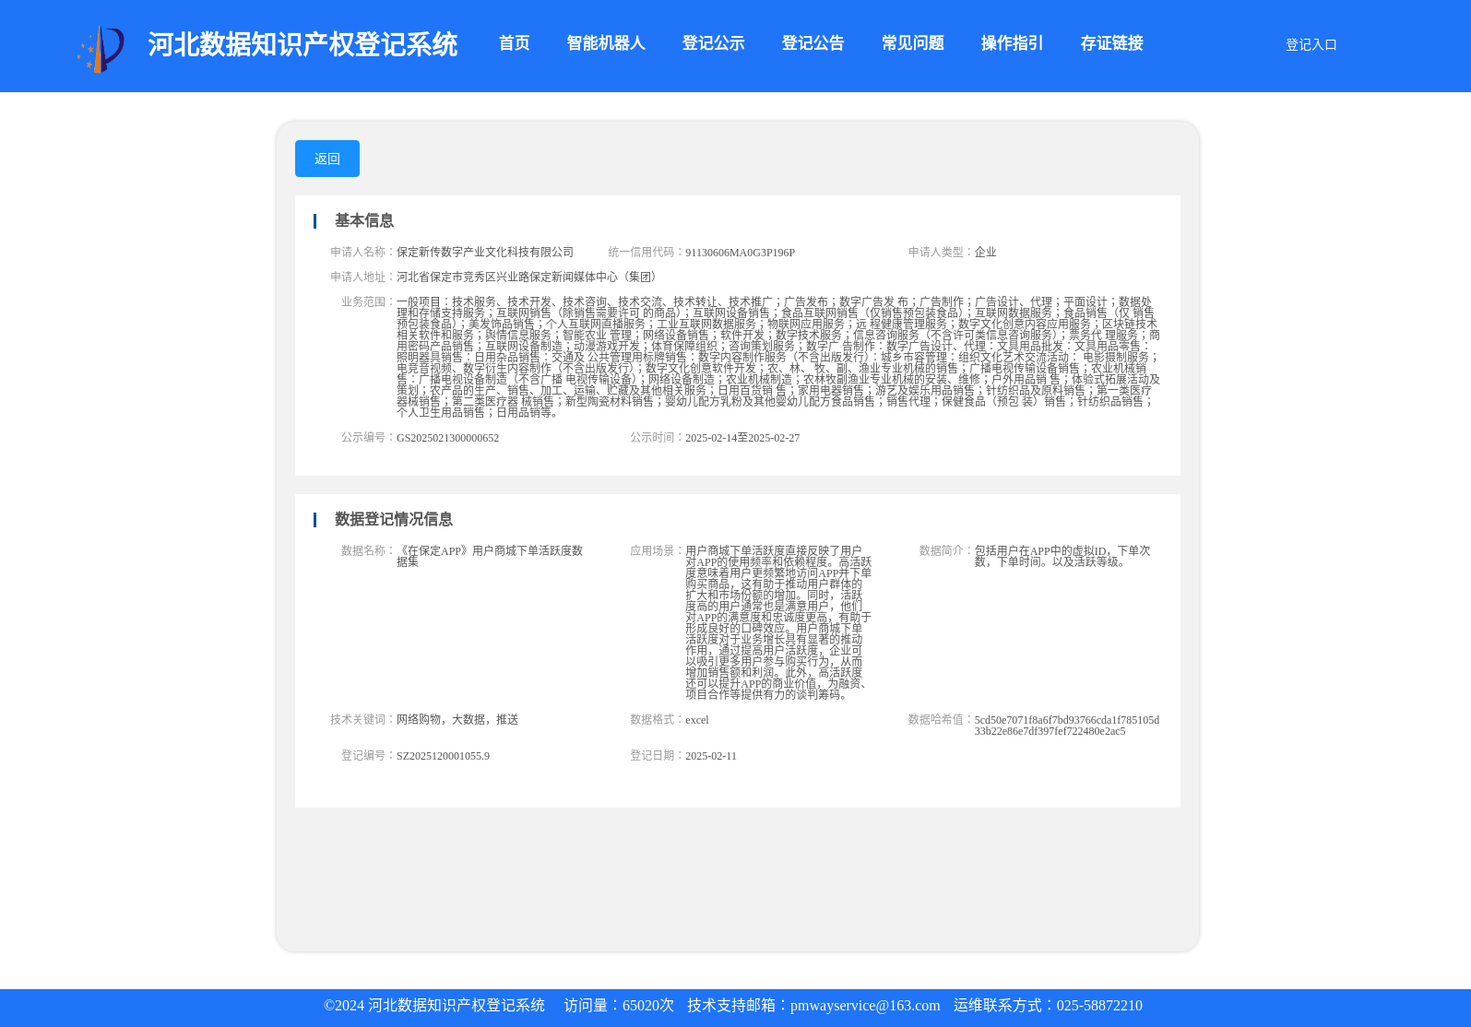Open the 首页 menu item
The width and height of the screenshot is (1471, 1027).
(x=514, y=43)
